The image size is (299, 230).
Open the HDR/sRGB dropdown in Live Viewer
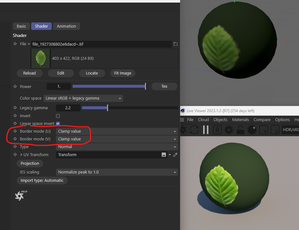290,130
